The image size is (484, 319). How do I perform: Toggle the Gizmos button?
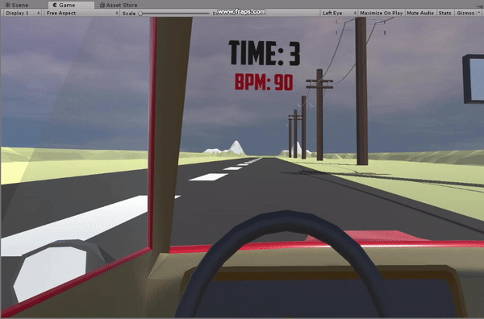pos(465,13)
